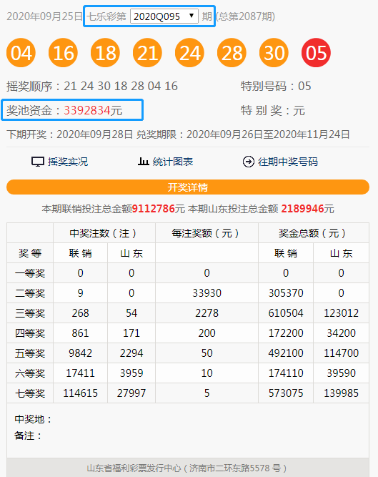The width and height of the screenshot is (378, 477).
Task: Click the 特别奖 label
Action: point(261,110)
